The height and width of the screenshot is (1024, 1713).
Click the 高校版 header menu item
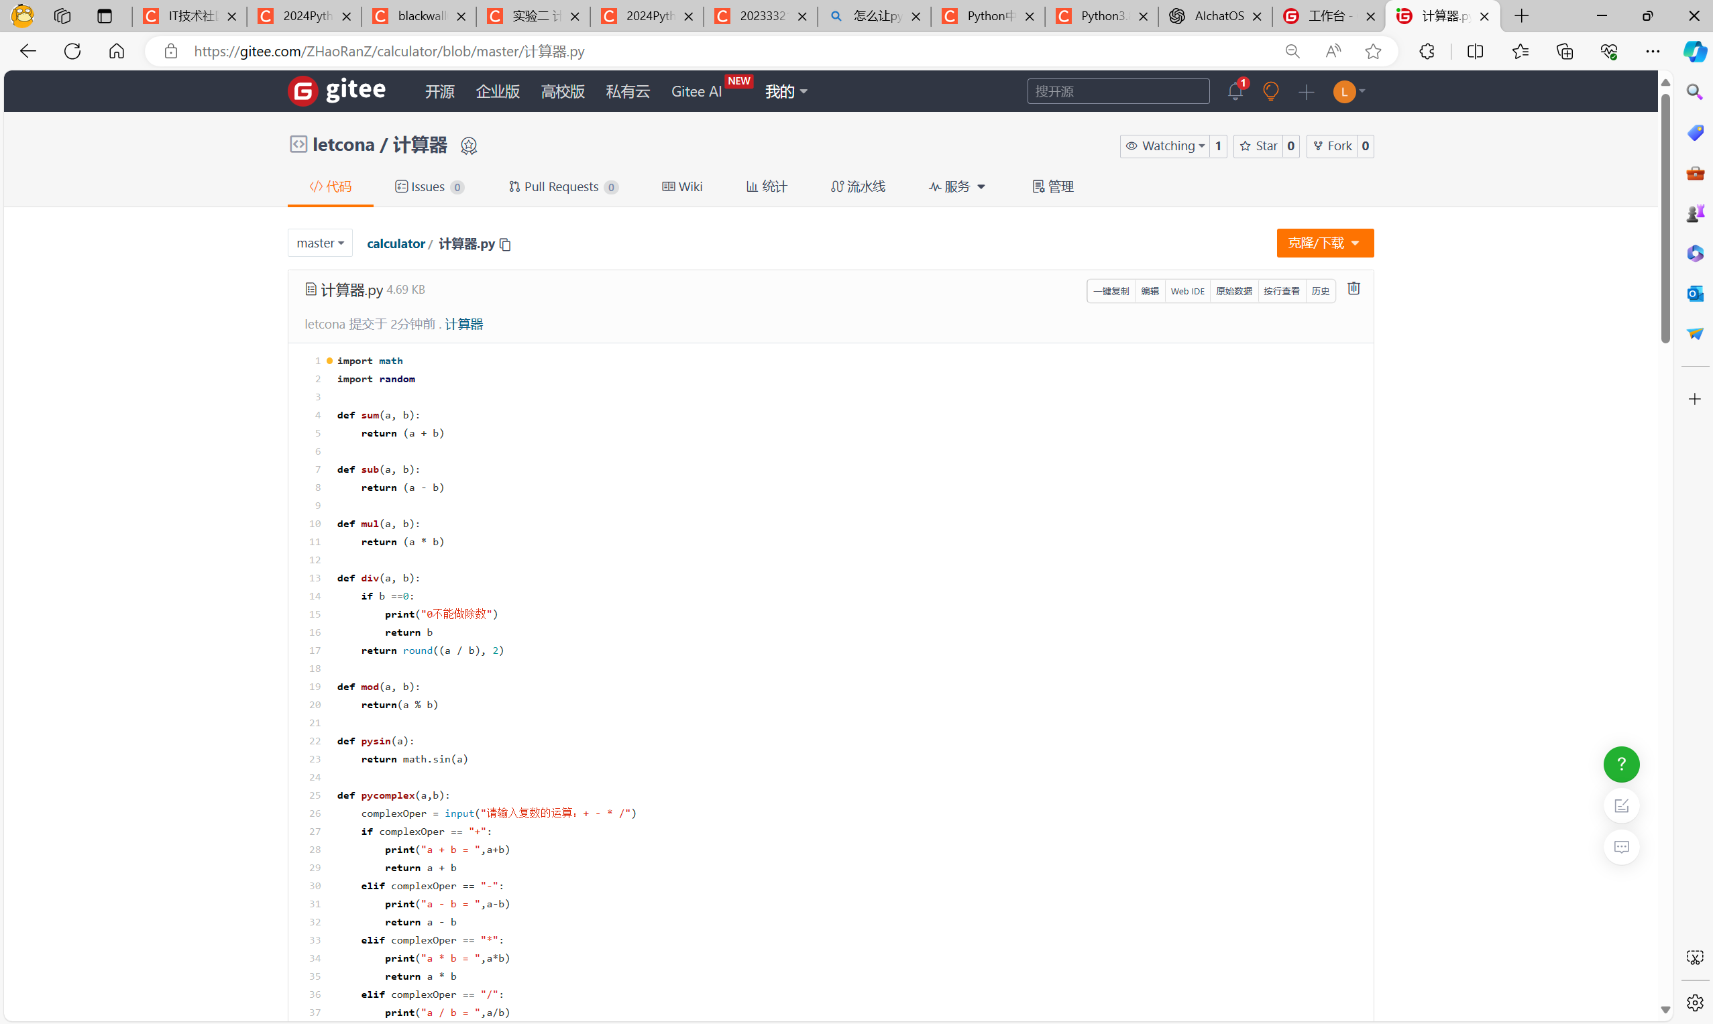pyautogui.click(x=563, y=91)
